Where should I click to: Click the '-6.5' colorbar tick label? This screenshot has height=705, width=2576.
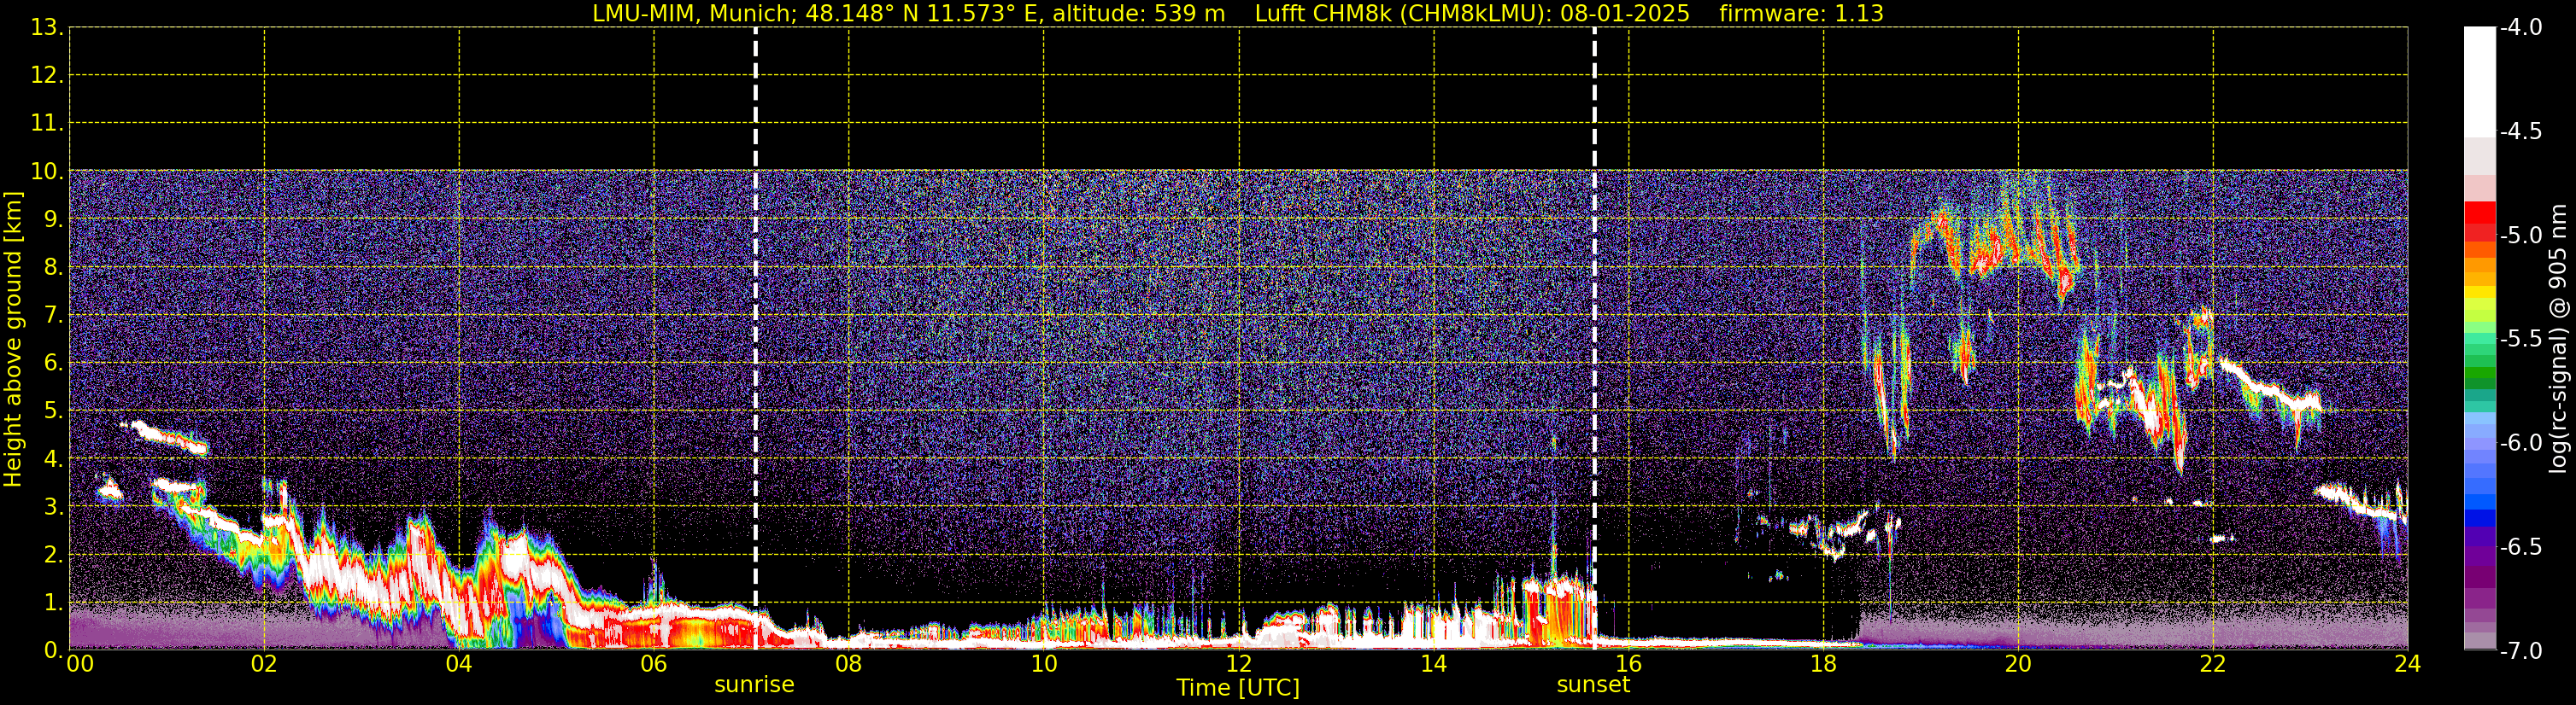[2521, 547]
